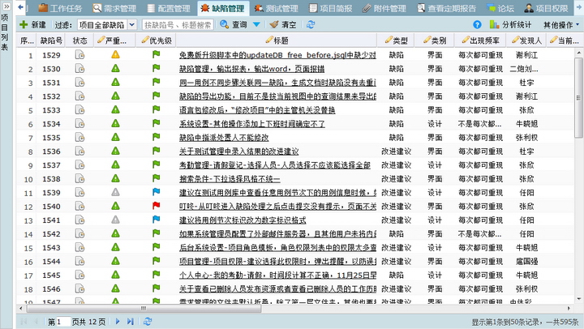Click the 查询 search button
This screenshot has width=584, height=329.
click(234, 24)
